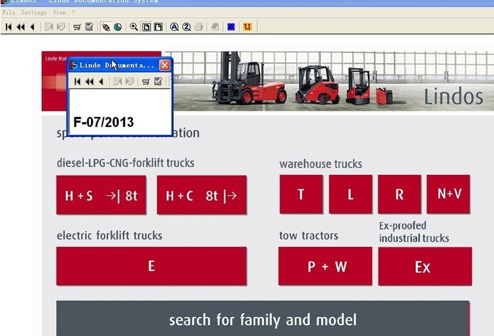Image resolution: width=494 pixels, height=336 pixels.
Task: Select the magnifier zoom-in tool
Action: pos(134,27)
